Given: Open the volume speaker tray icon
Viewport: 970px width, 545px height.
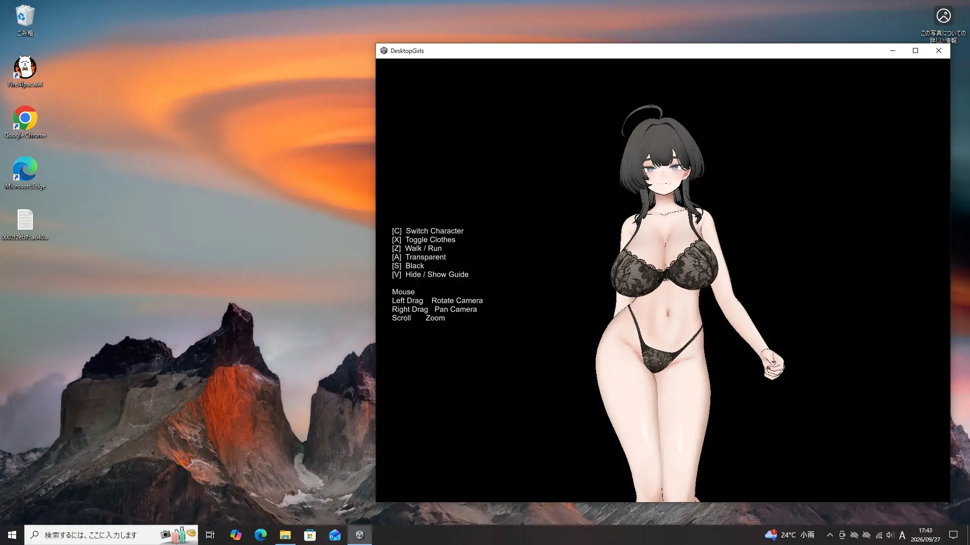Looking at the screenshot, I should tap(890, 535).
